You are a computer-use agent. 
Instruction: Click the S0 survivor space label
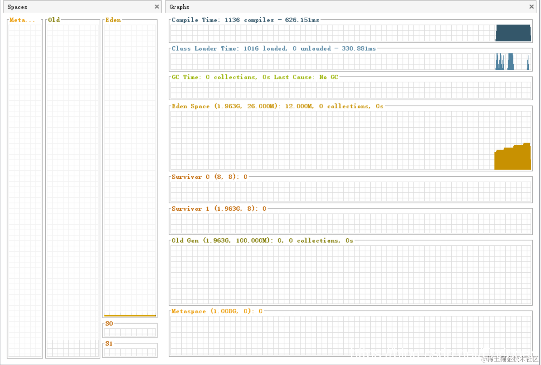[x=109, y=324]
